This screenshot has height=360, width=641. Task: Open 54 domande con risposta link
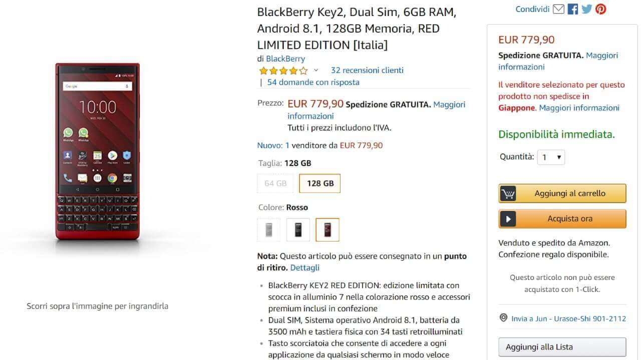coord(313,82)
